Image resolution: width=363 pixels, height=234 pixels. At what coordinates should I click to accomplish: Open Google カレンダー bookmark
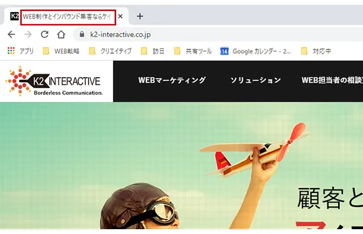coord(255,51)
